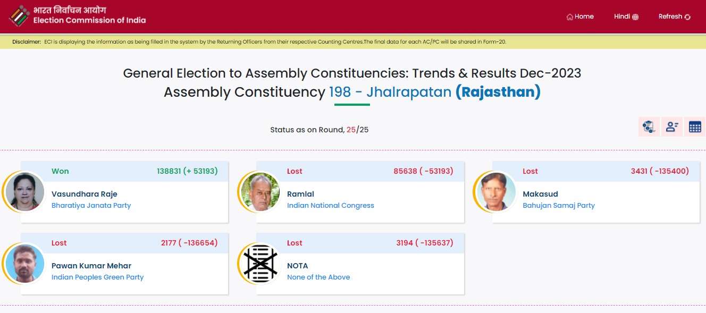
Task: Click Vasundhara Raje's candidate photo
Action: pyautogui.click(x=23, y=192)
